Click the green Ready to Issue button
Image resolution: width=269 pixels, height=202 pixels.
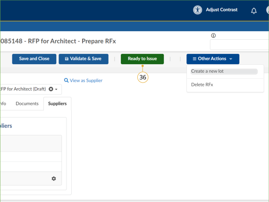coord(142,59)
